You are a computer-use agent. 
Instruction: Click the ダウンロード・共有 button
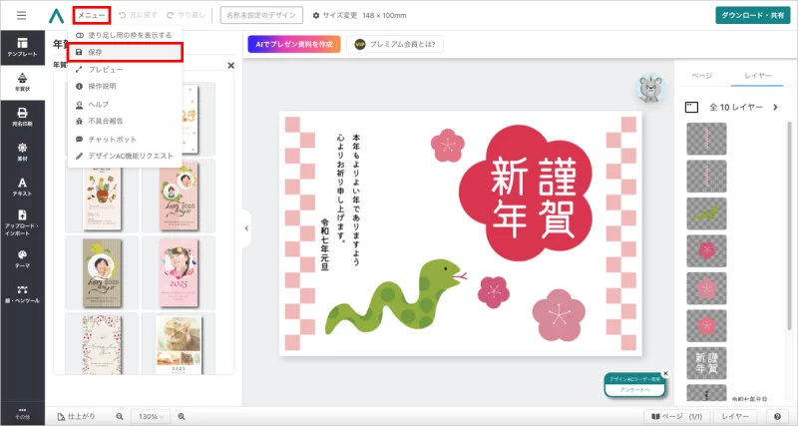point(753,15)
